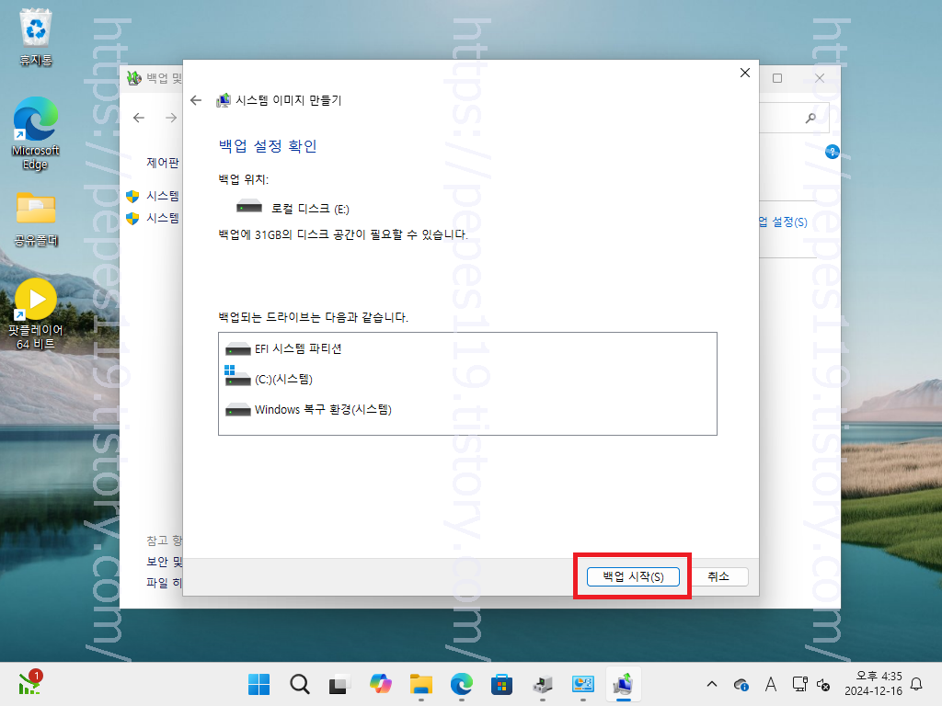Open 팟플레이어 64 비트 desktop shortcut
This screenshot has width=942, height=706.
coord(36,314)
